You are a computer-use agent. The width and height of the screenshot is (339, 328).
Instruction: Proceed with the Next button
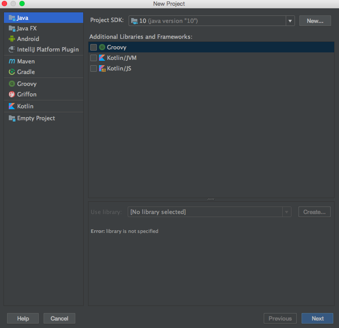click(x=317, y=318)
